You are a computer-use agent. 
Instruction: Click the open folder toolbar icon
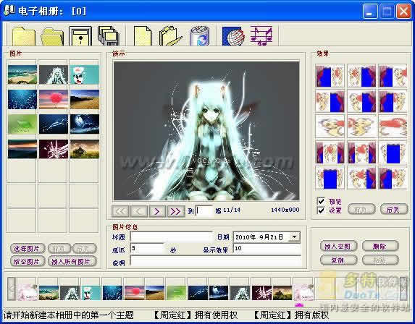52,36
